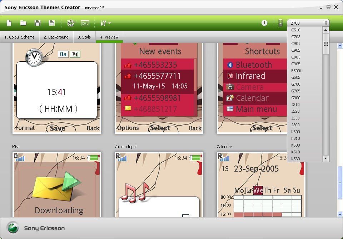343x239 pixels.
Task: Choose G900 from the dropdown list
Action: 305,98
